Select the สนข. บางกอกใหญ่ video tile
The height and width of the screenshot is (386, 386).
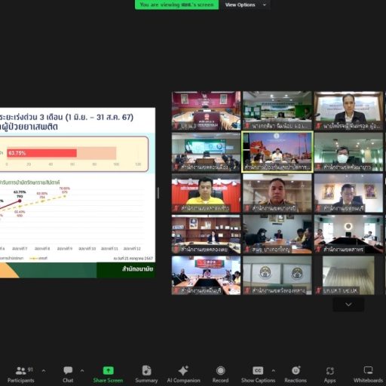coord(277,234)
